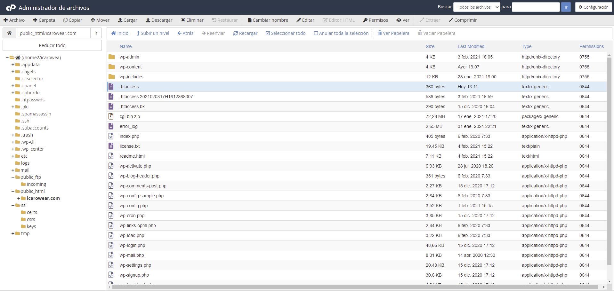The width and height of the screenshot is (614, 291).
Task: Click the path field public_html/icarowear.com
Action: (x=53, y=33)
